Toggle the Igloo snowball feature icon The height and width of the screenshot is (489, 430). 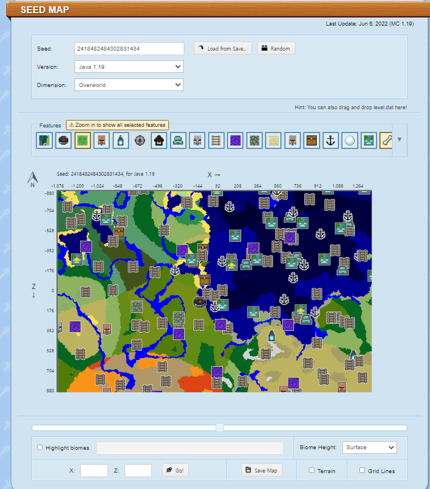click(350, 140)
